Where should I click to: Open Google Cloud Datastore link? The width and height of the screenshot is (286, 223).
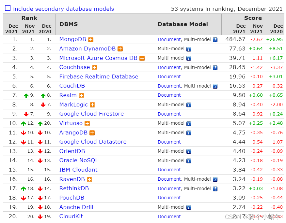[93, 142]
